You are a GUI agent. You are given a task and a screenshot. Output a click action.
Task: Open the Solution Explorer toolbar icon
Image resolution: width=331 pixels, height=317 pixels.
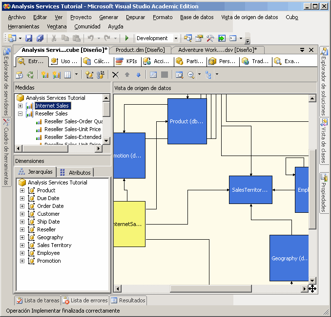[x=187, y=38]
